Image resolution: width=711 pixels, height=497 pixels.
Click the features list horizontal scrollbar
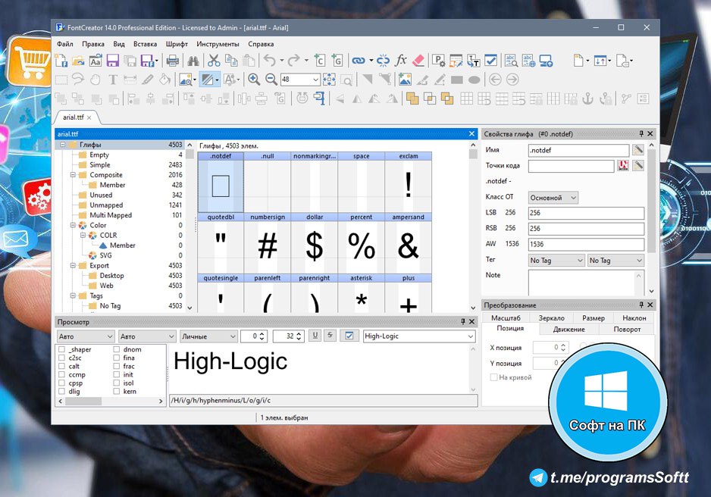pos(111,402)
